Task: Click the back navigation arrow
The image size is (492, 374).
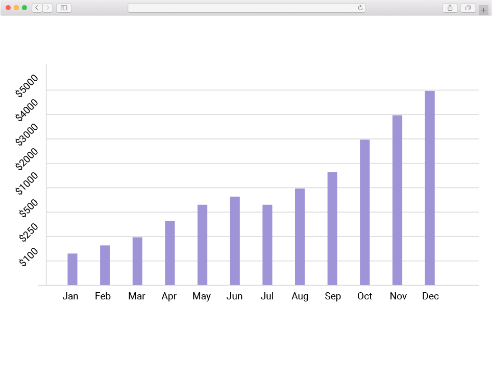Action: pyautogui.click(x=36, y=8)
